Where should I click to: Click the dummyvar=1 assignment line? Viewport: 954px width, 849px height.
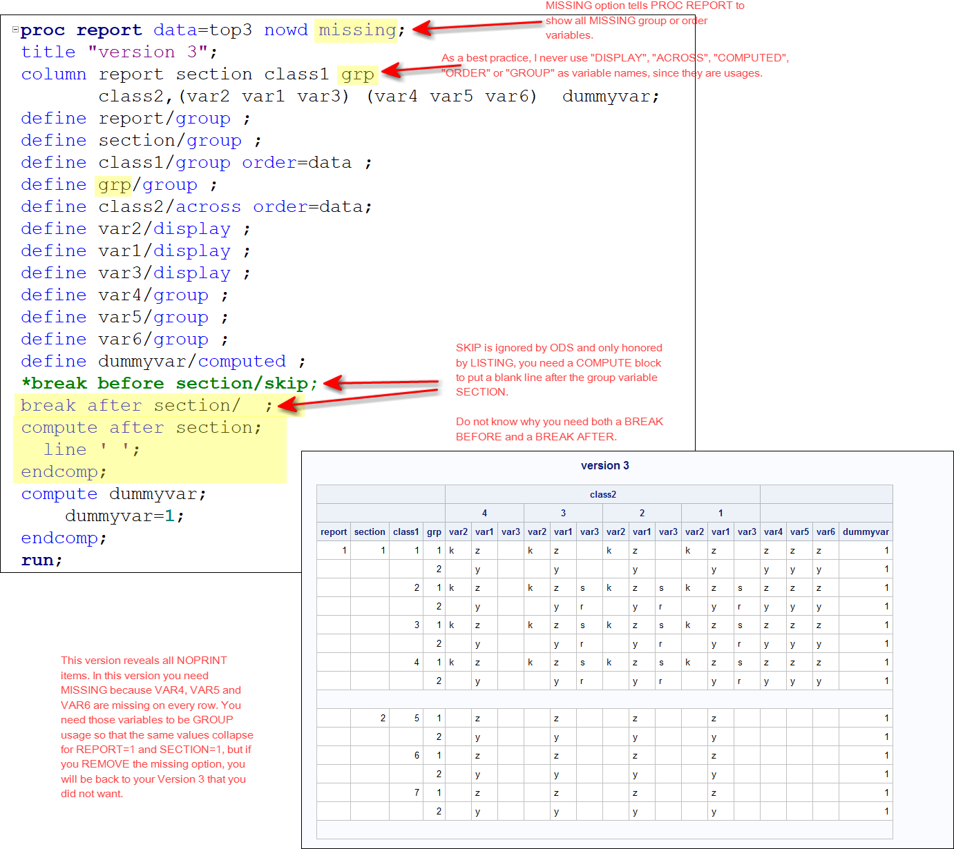(124, 516)
